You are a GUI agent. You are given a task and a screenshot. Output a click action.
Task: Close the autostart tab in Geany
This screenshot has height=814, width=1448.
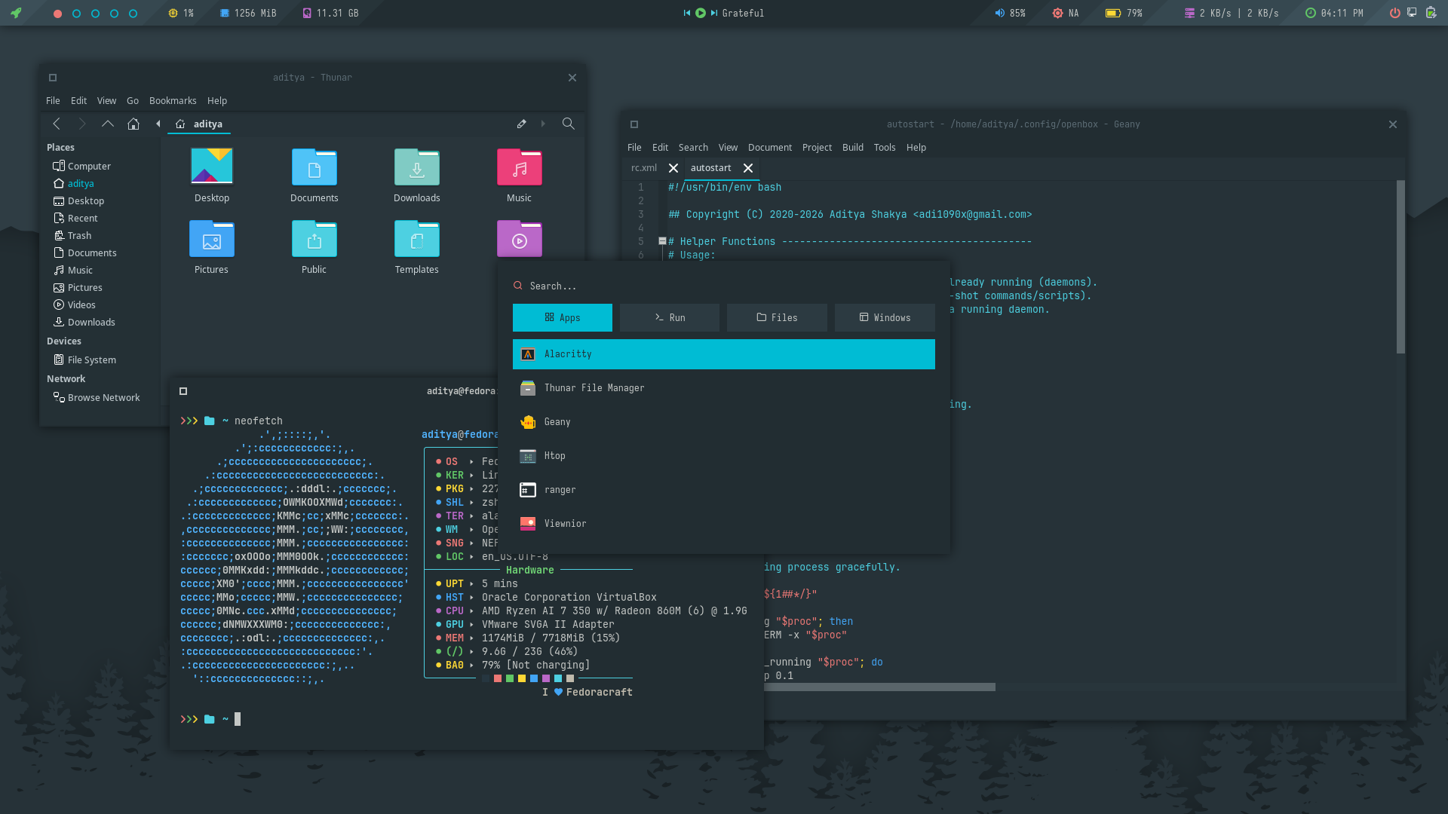click(x=748, y=168)
